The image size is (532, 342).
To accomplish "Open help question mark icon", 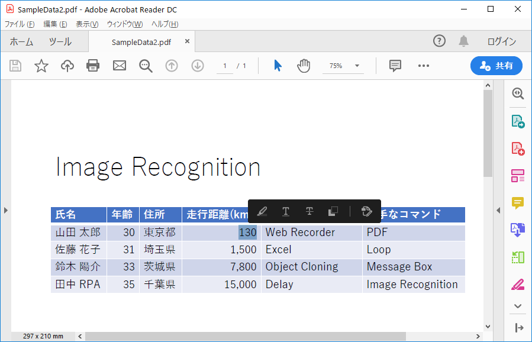I will click(439, 41).
